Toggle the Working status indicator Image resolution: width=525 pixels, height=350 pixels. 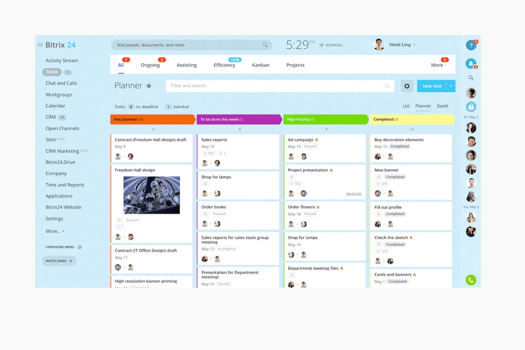pos(331,45)
